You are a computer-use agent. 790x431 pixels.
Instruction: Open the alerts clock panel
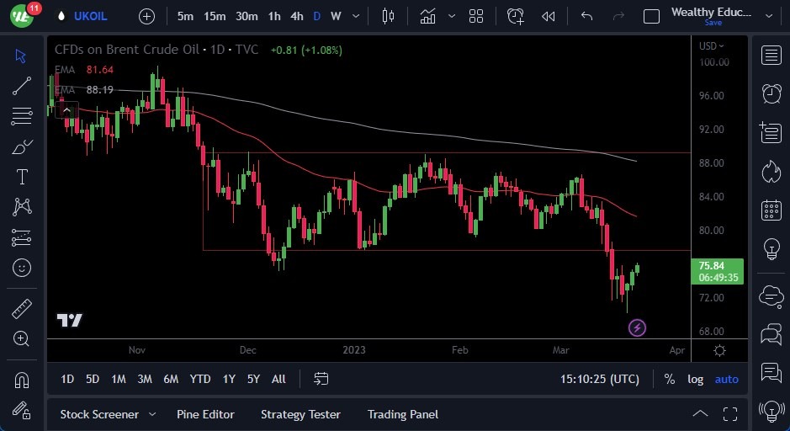[771, 93]
